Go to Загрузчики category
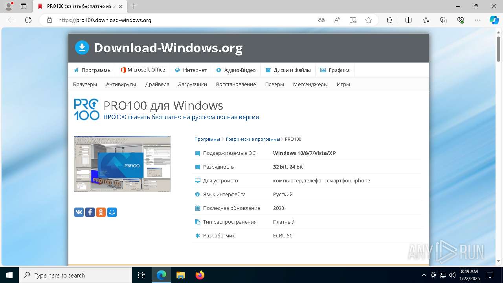Image resolution: width=503 pixels, height=283 pixels. click(x=193, y=84)
